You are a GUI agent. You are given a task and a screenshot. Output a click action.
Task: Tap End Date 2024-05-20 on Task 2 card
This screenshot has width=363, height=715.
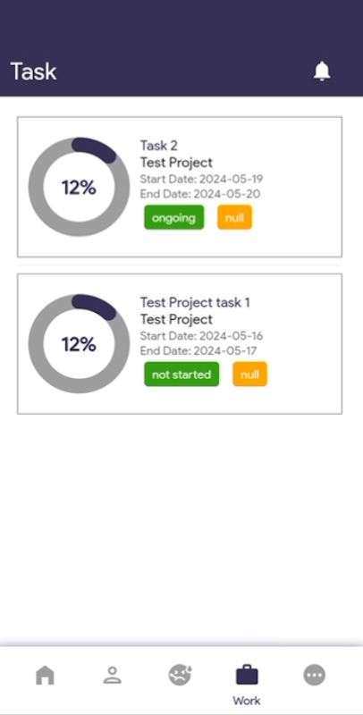click(x=200, y=194)
